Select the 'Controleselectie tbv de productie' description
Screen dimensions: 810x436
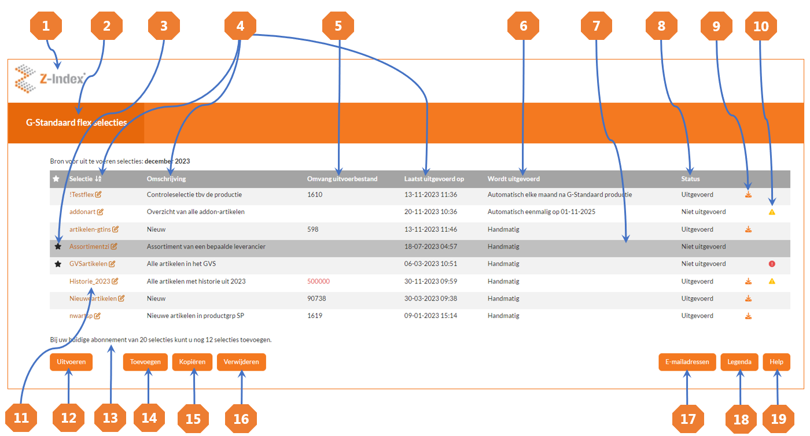point(194,195)
